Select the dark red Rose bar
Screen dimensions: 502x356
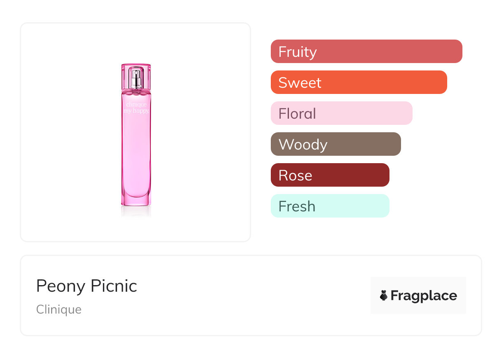pos(330,175)
